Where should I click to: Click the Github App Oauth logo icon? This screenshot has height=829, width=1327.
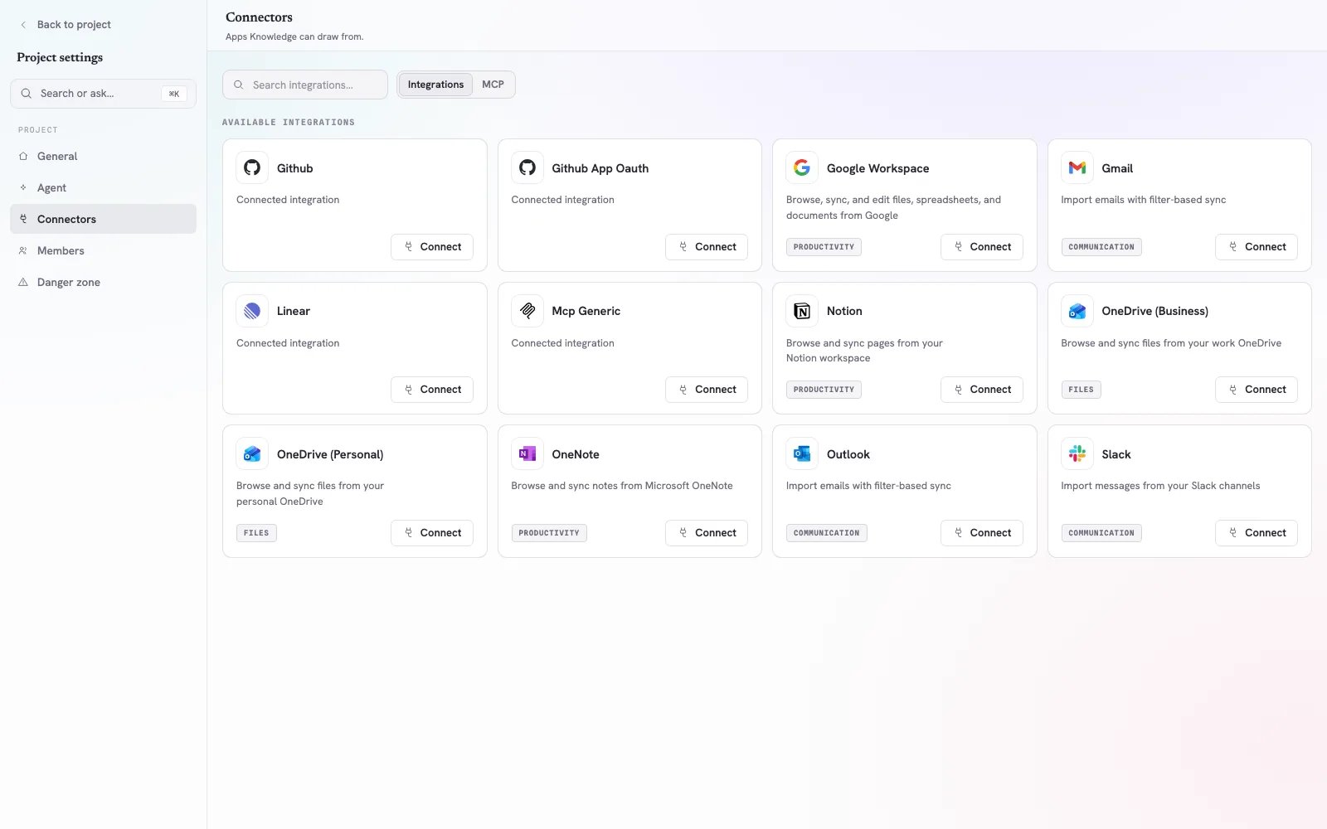tap(527, 167)
